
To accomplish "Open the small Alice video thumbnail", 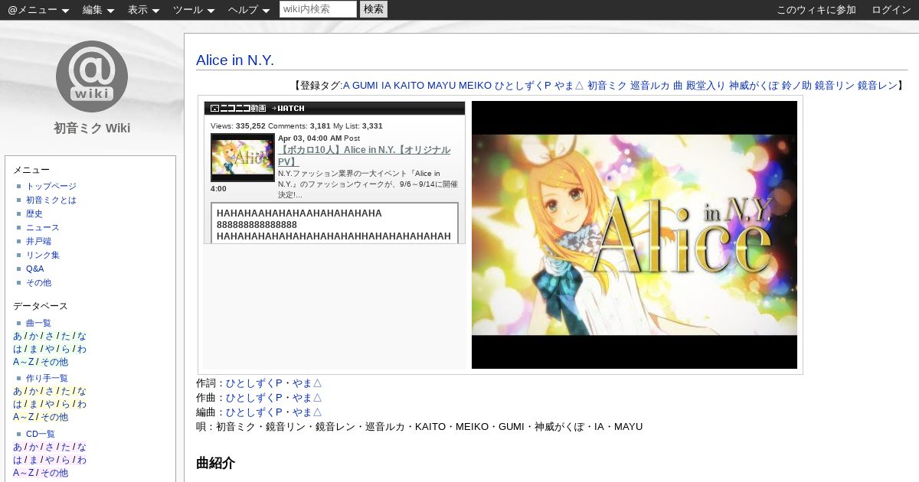I will [x=243, y=158].
